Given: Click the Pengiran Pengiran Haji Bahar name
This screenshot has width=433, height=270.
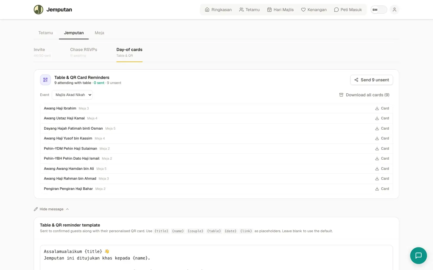Looking at the screenshot, I should tap(68, 189).
